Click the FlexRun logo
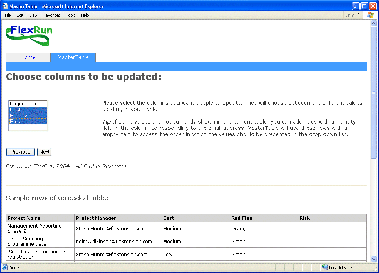 (x=29, y=36)
